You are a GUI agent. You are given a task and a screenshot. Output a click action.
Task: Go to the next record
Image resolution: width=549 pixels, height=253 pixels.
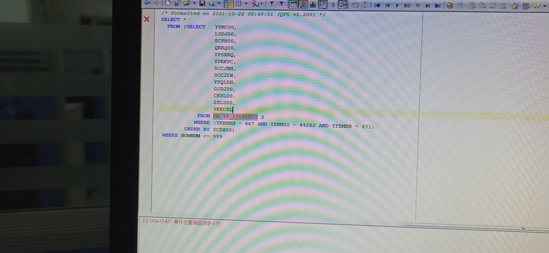[x=427, y=6]
